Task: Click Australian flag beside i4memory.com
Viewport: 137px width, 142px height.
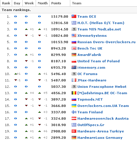Action: coord(74,68)
